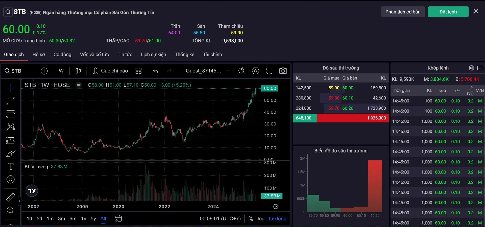Select the trend line drawing tool
The image size is (485, 227).
10,101
